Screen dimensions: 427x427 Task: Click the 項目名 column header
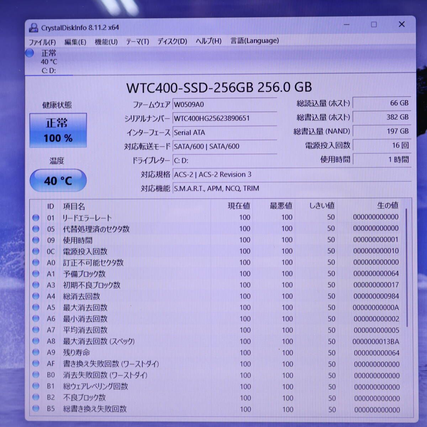pos(74,206)
